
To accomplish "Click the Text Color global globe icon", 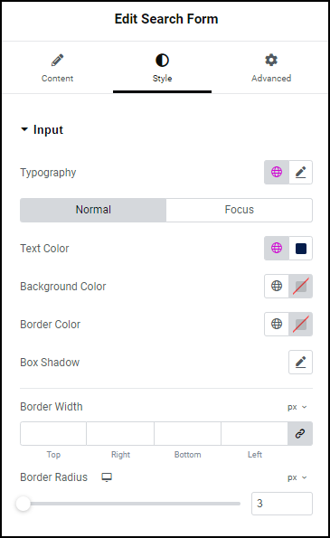I will coord(277,248).
